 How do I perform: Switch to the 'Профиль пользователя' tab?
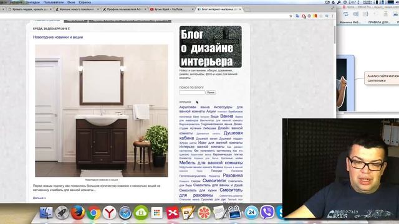pyautogui.click(x=125, y=9)
